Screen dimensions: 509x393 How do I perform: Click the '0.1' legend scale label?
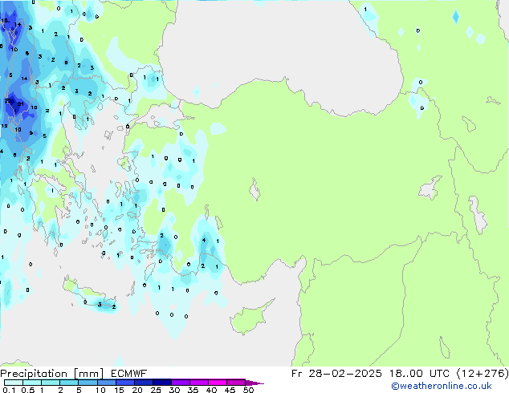pos(9,390)
